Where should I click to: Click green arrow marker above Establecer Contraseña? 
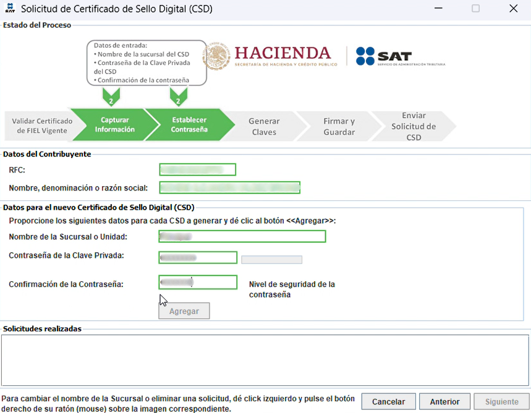pos(179,96)
